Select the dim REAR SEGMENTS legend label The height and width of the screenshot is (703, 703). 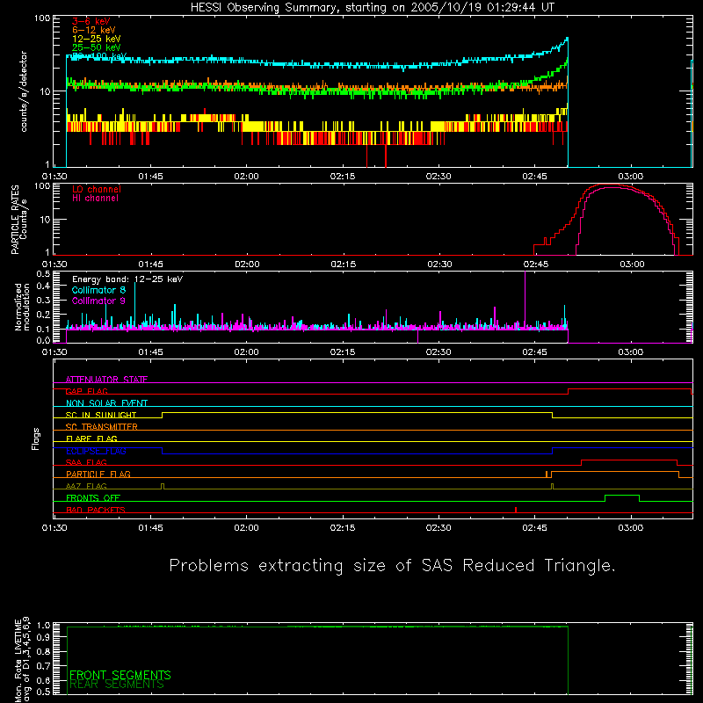coord(117,685)
